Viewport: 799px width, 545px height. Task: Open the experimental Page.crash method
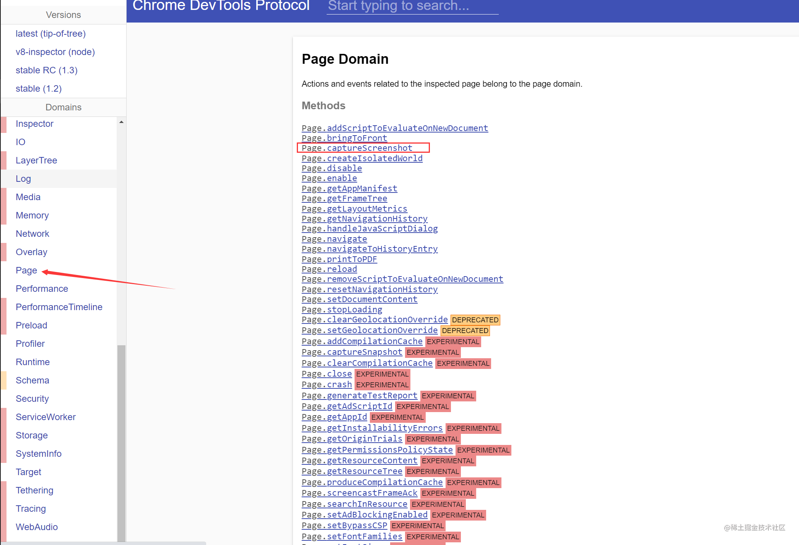point(326,384)
